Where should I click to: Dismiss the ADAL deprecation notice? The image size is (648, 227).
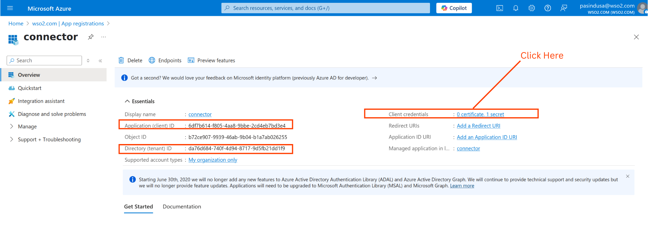(x=628, y=176)
